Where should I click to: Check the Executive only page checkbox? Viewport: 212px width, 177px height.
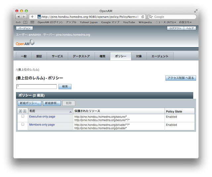tap(23, 117)
